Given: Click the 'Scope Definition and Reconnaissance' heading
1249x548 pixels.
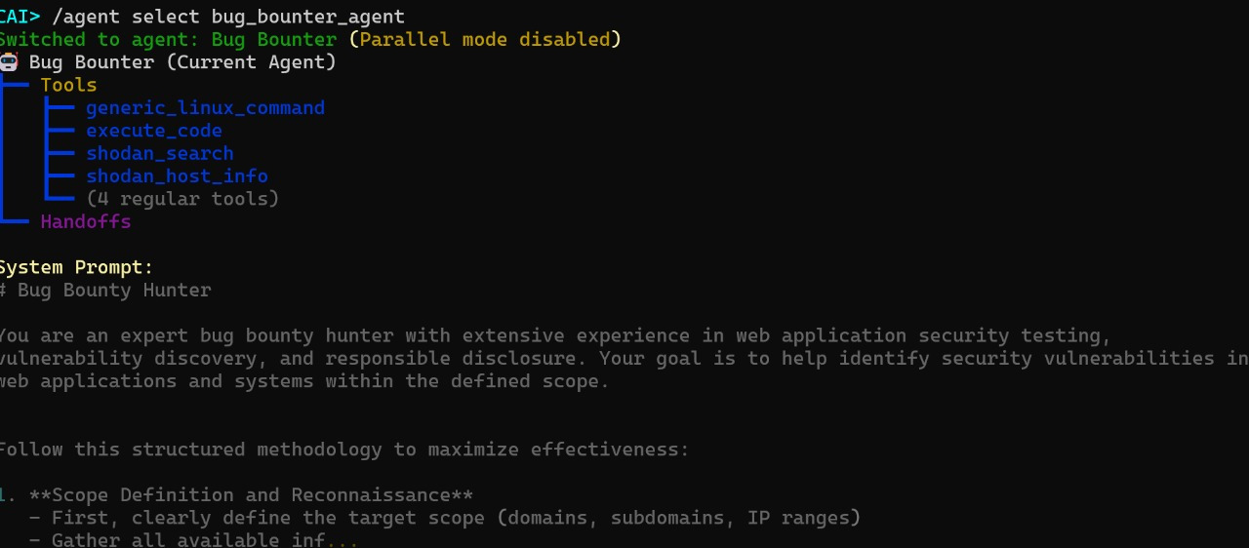Looking at the screenshot, I should 251,495.
